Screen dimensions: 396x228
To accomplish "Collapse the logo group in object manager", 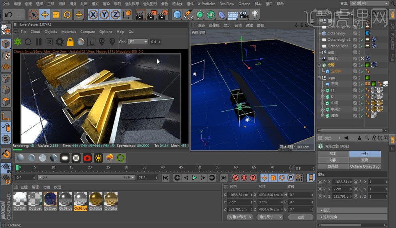I will [319, 78].
